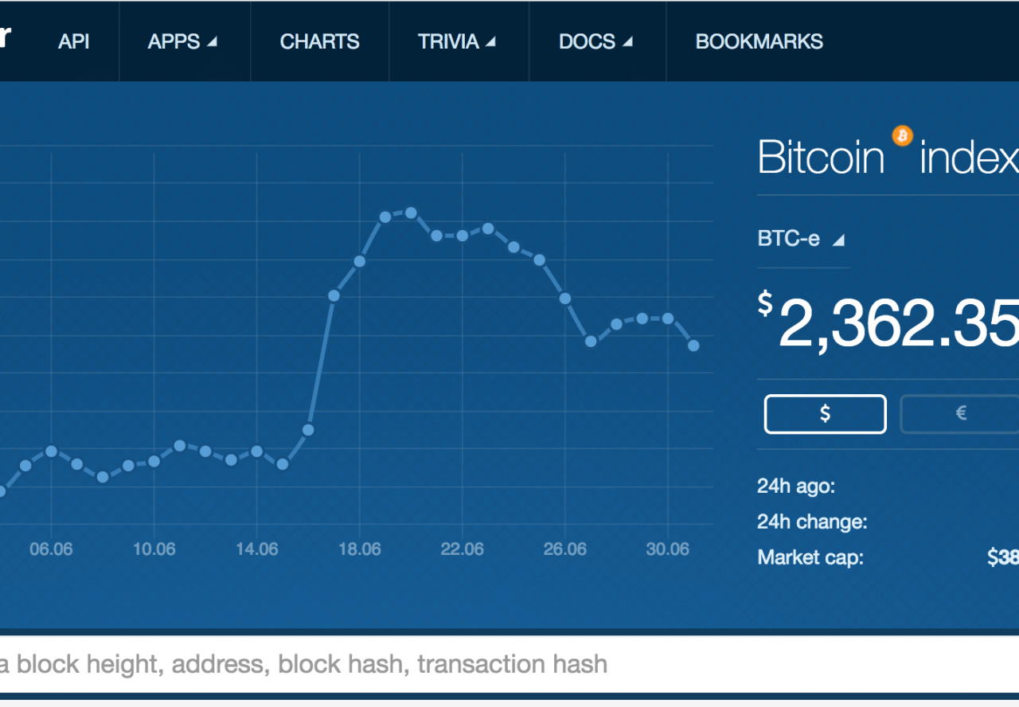Click the 18.06 date axis label
The height and width of the screenshot is (707, 1019).
(360, 549)
